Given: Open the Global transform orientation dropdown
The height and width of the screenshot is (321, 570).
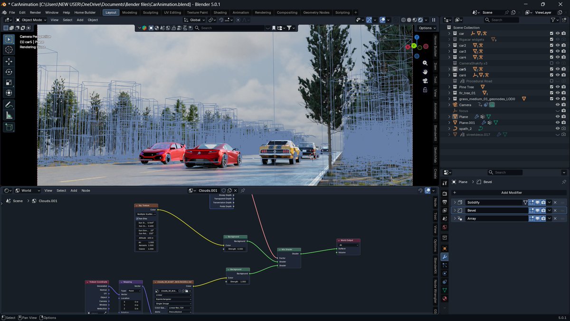Looking at the screenshot, I should pyautogui.click(x=195, y=20).
